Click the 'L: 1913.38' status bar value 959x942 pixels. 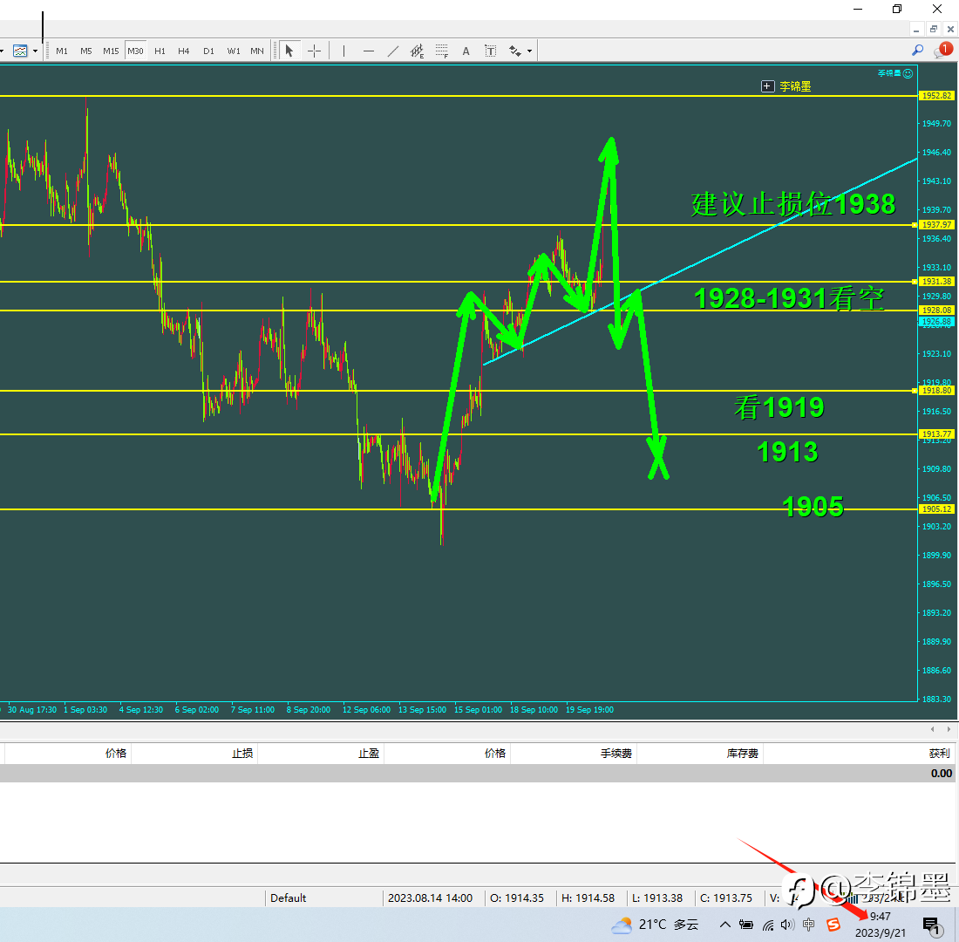[x=656, y=898]
